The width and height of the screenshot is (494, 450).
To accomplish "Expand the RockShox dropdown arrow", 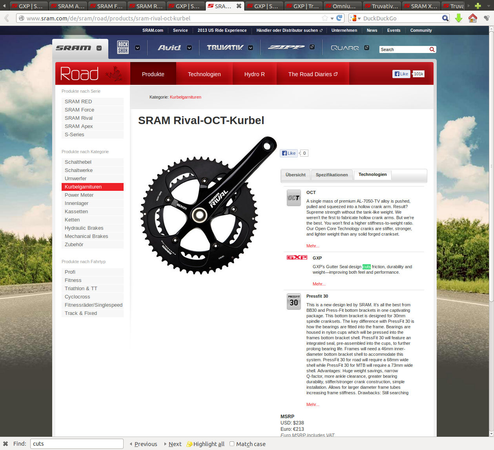I will click(x=137, y=48).
